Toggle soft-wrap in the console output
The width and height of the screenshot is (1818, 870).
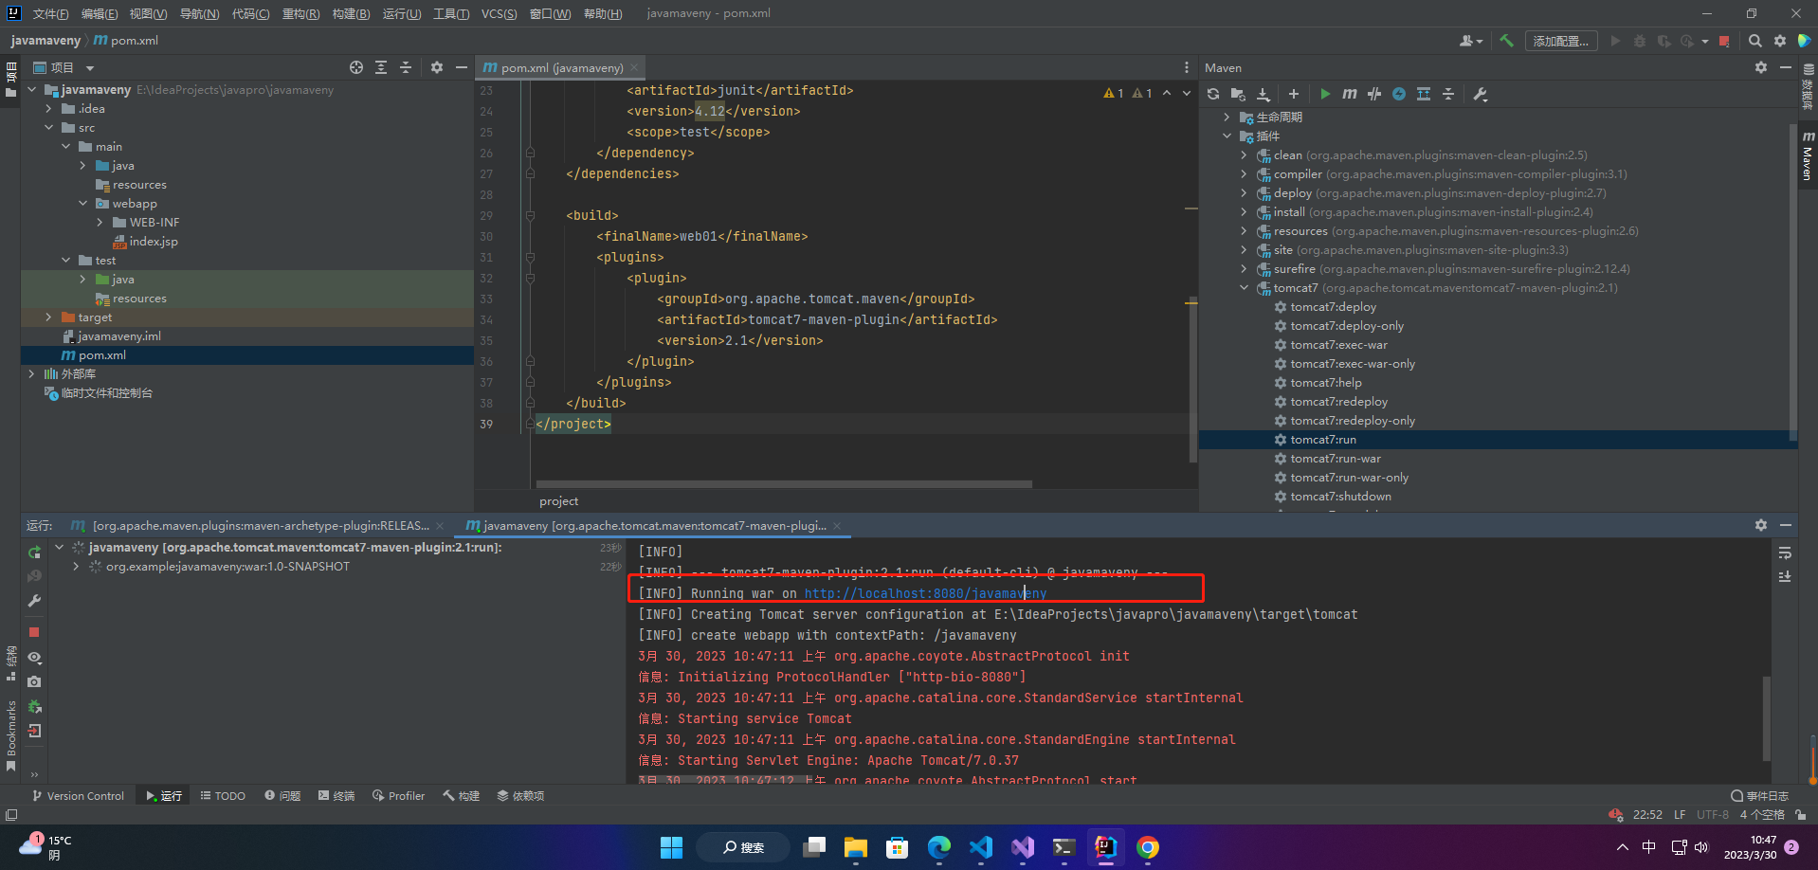tap(1785, 553)
